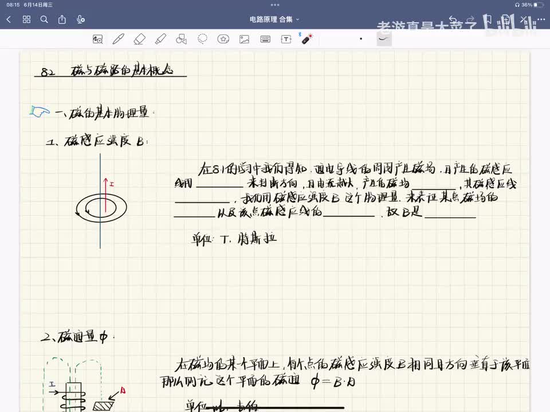
Task: Select the Text box tool
Action: (286, 39)
